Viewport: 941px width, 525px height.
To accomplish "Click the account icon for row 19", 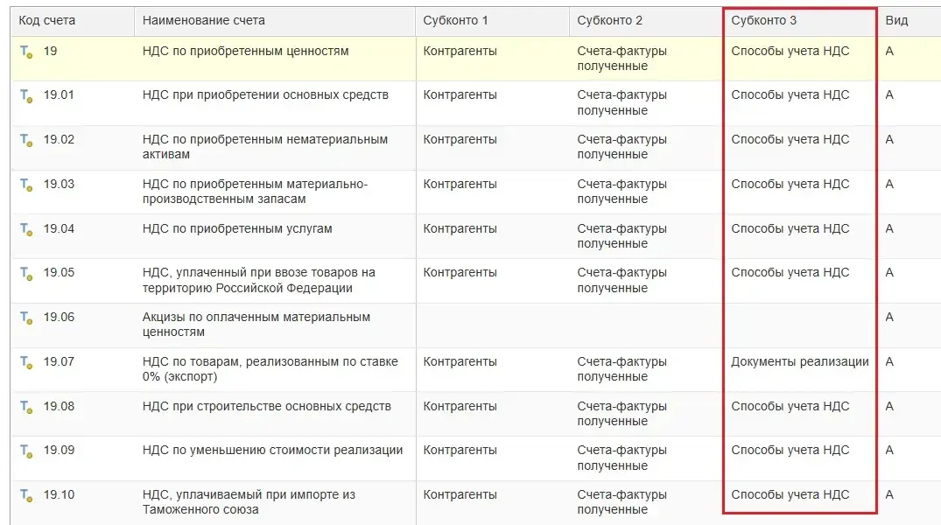I will click(x=26, y=52).
